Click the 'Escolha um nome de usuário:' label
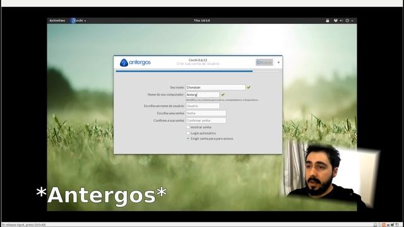The width and height of the screenshot is (404, 227). pyautogui.click(x=164, y=106)
